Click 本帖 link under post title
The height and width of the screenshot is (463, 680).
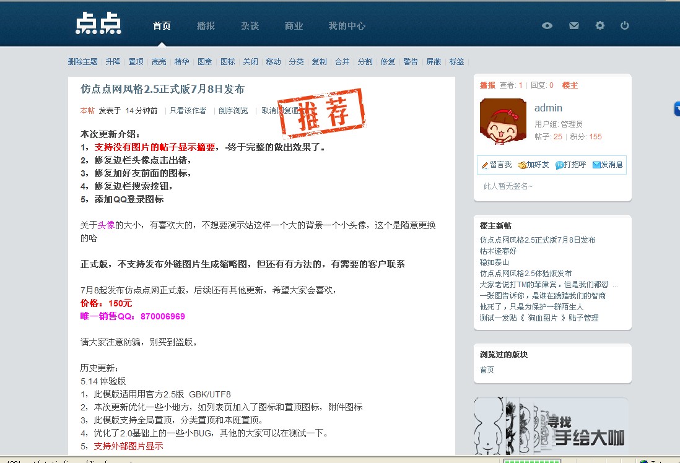87,111
